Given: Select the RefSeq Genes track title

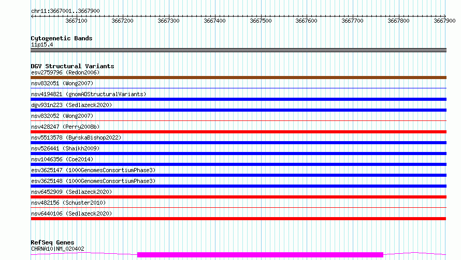Looking at the screenshot, I should [x=52, y=242].
